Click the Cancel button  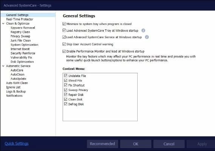[169, 144]
